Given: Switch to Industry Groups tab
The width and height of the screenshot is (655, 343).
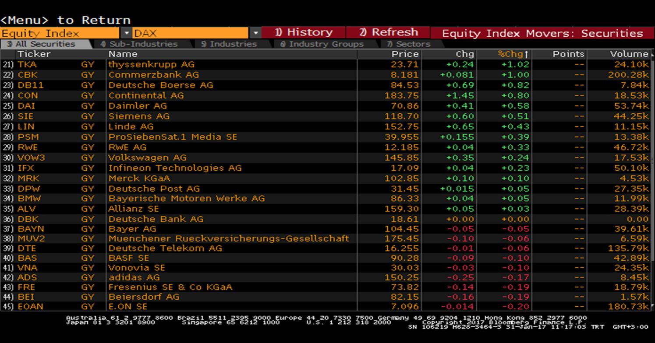Looking at the screenshot, I should (x=322, y=44).
